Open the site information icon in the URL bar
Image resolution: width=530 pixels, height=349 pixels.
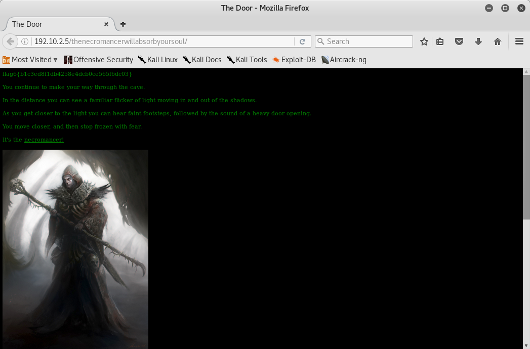tap(24, 41)
